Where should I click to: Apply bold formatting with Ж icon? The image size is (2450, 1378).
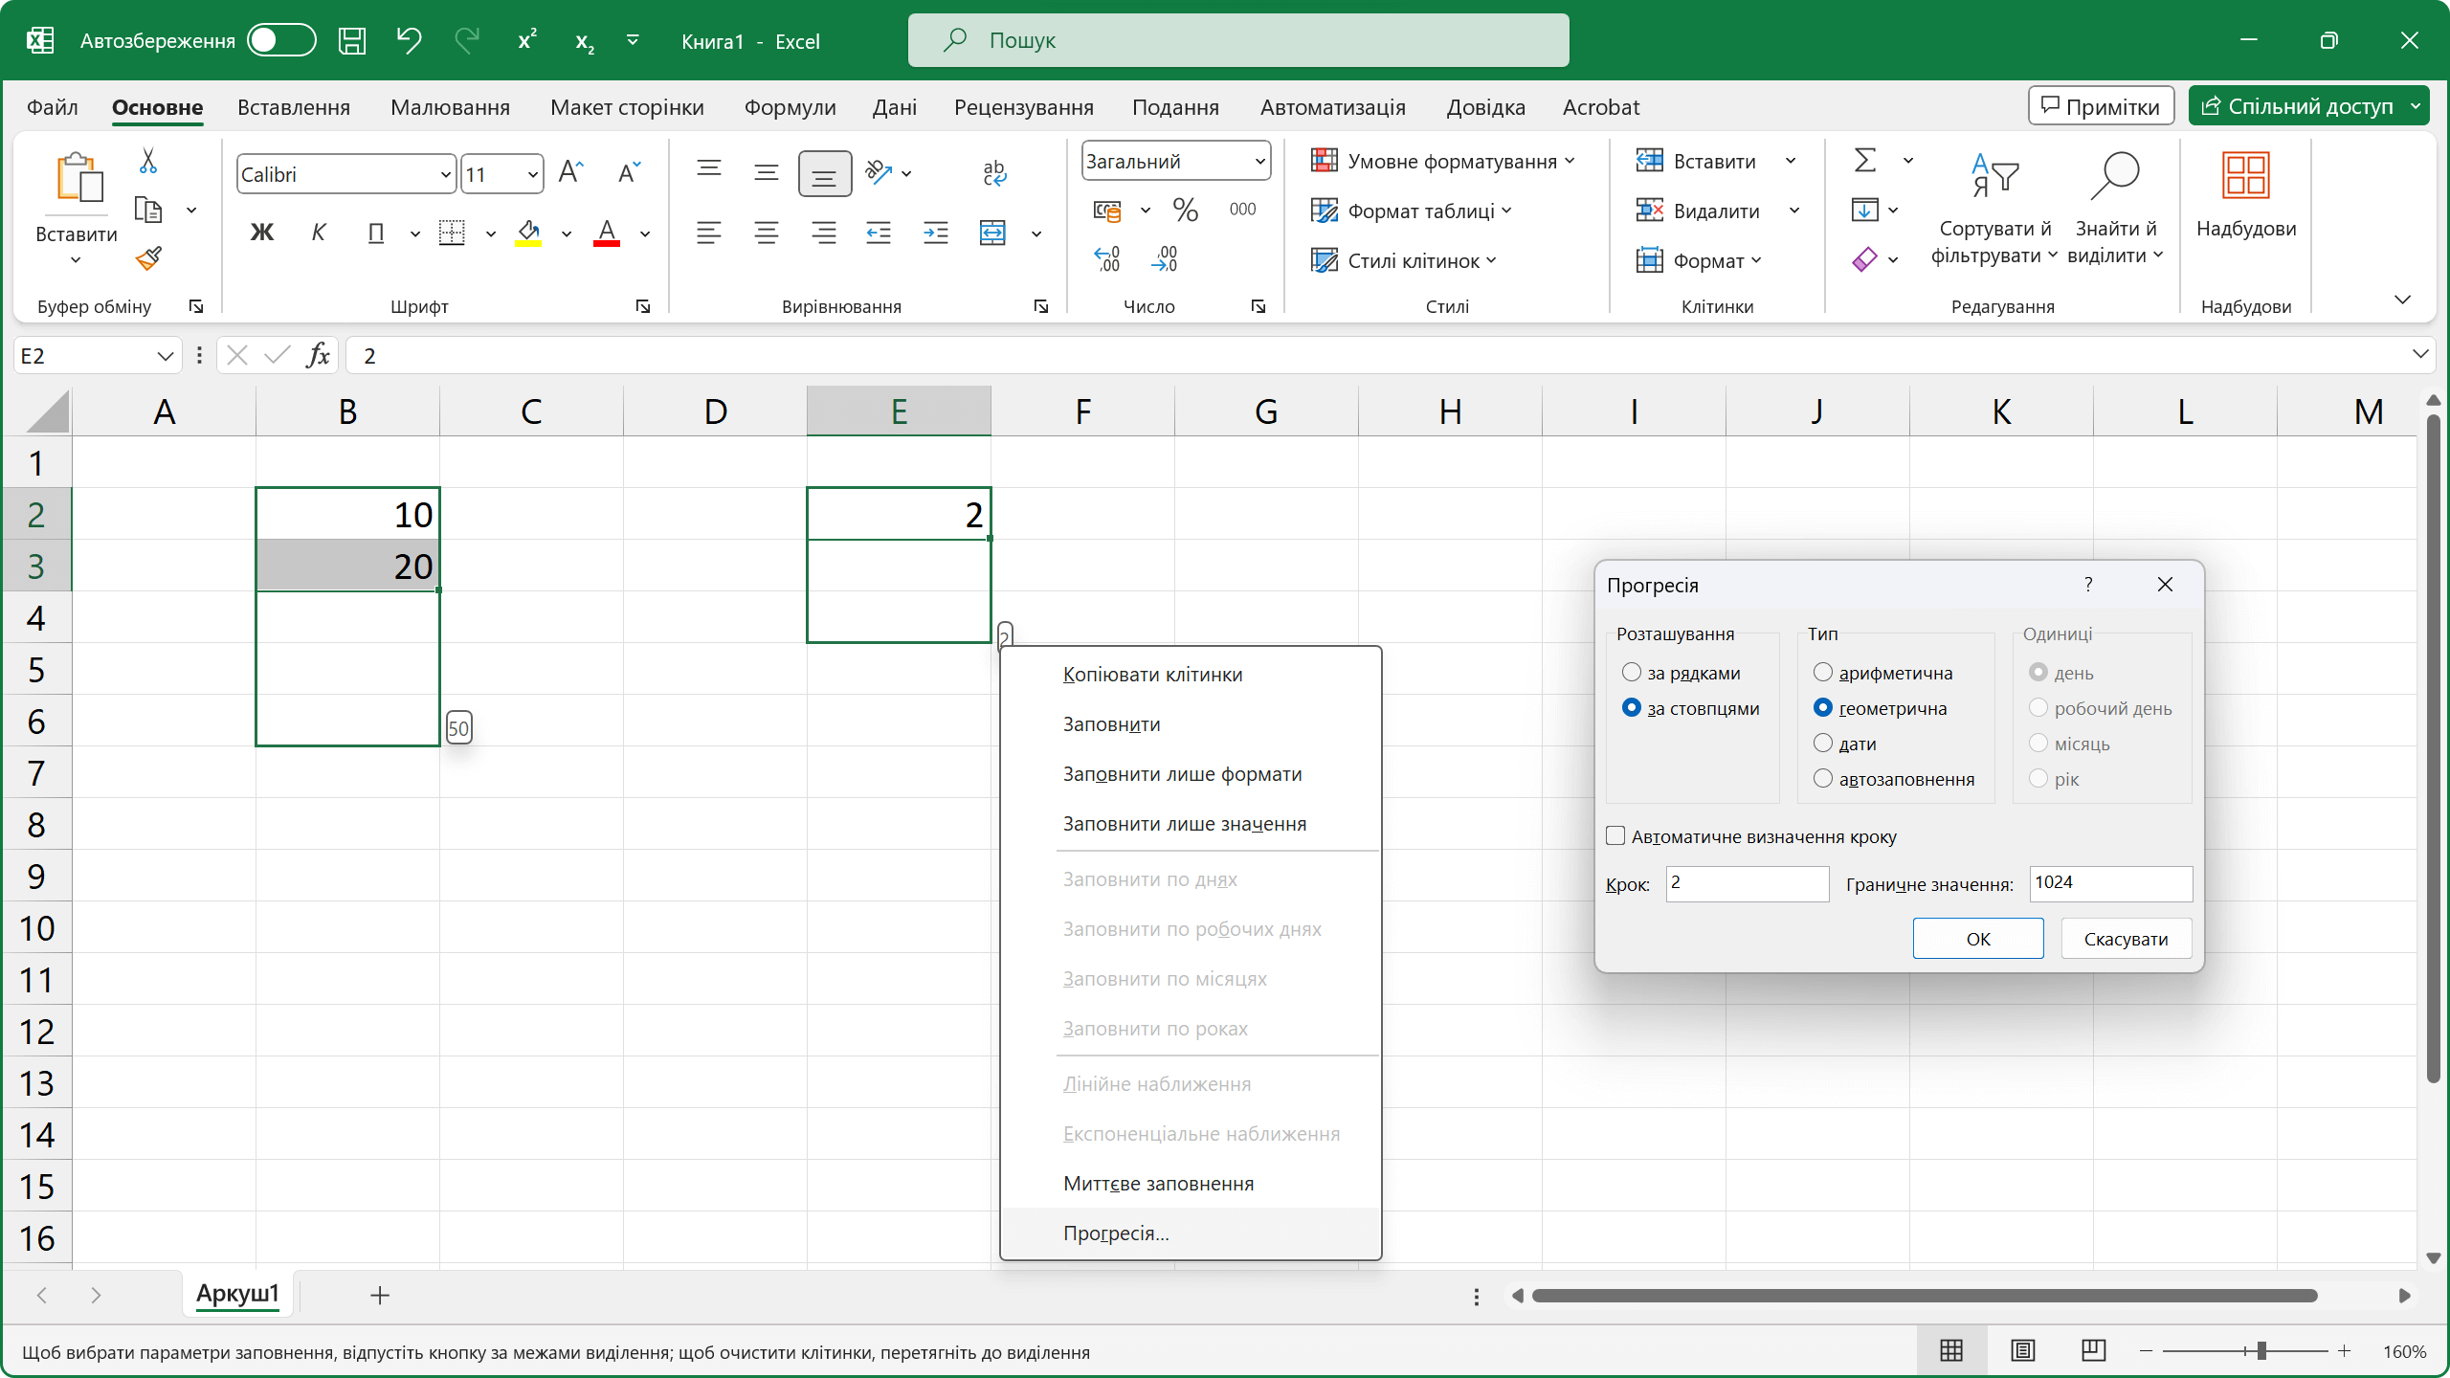(261, 233)
